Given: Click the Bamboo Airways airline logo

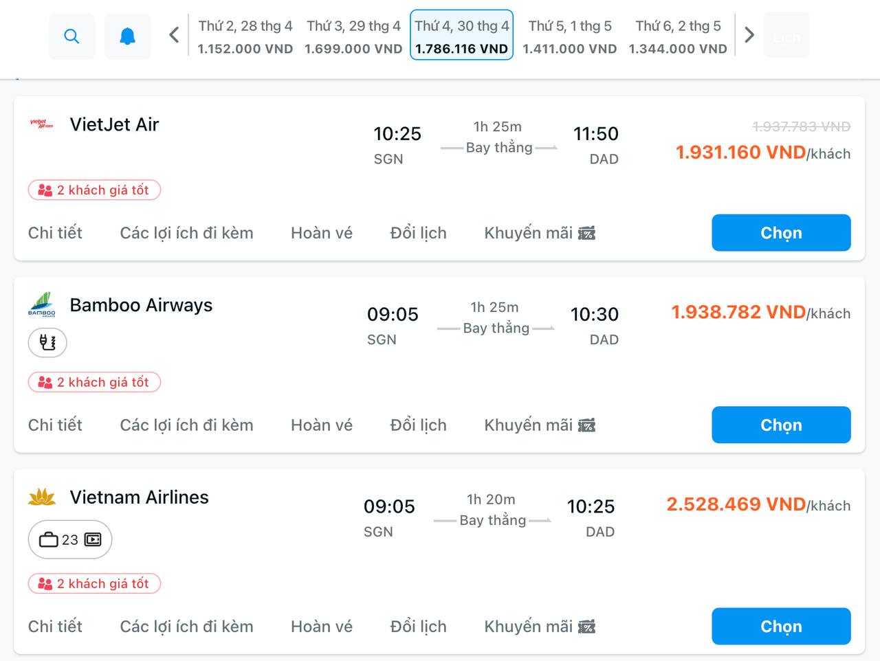Looking at the screenshot, I should click(43, 304).
